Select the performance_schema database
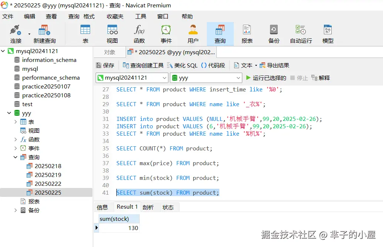 [x=51, y=77]
